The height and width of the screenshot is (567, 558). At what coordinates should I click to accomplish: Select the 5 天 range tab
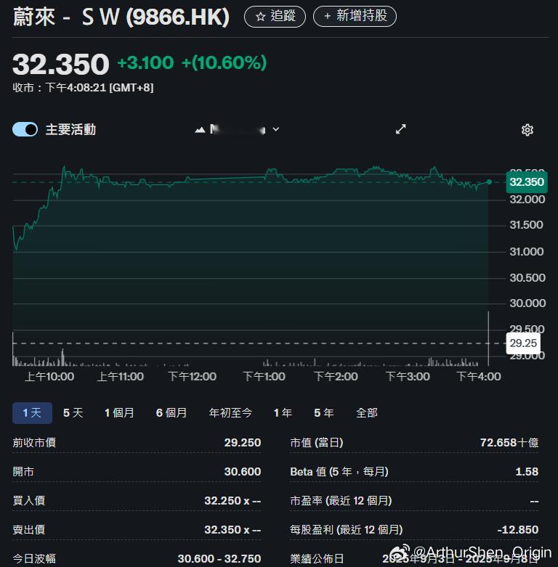pos(73,412)
